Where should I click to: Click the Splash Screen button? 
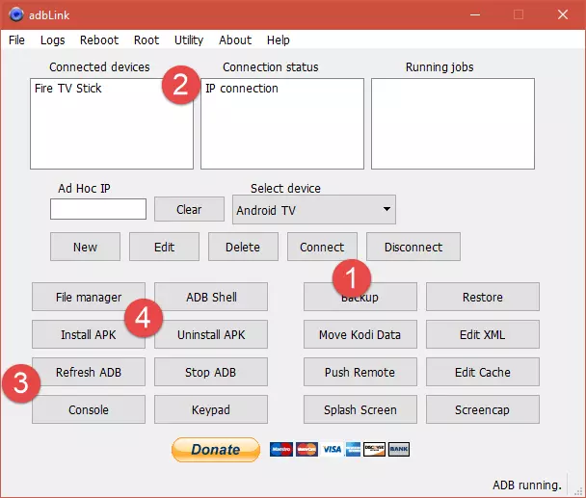360,409
